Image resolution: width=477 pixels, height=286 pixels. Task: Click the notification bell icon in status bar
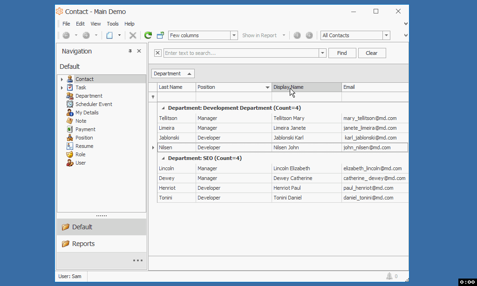click(x=389, y=276)
